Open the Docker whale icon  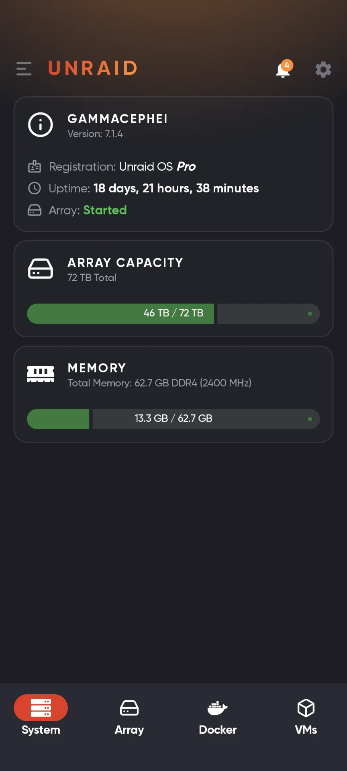pyautogui.click(x=217, y=707)
